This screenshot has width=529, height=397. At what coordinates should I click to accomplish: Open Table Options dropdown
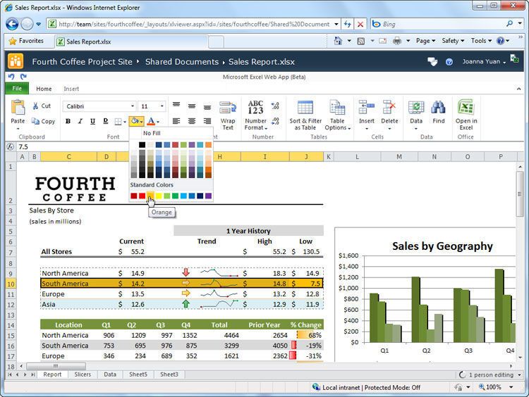(x=337, y=115)
